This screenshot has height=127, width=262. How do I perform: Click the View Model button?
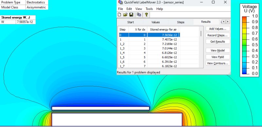218,50
